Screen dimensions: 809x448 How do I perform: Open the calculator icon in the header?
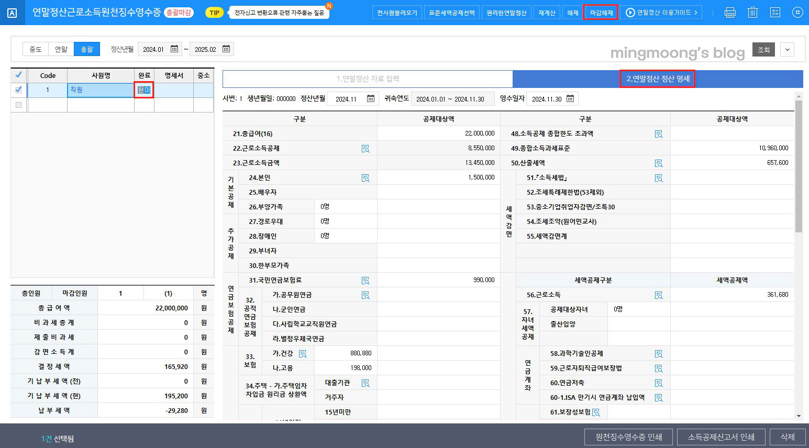775,12
